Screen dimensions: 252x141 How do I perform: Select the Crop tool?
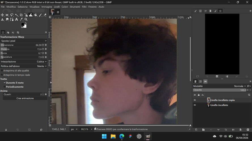pyautogui.click(x=21, y=15)
